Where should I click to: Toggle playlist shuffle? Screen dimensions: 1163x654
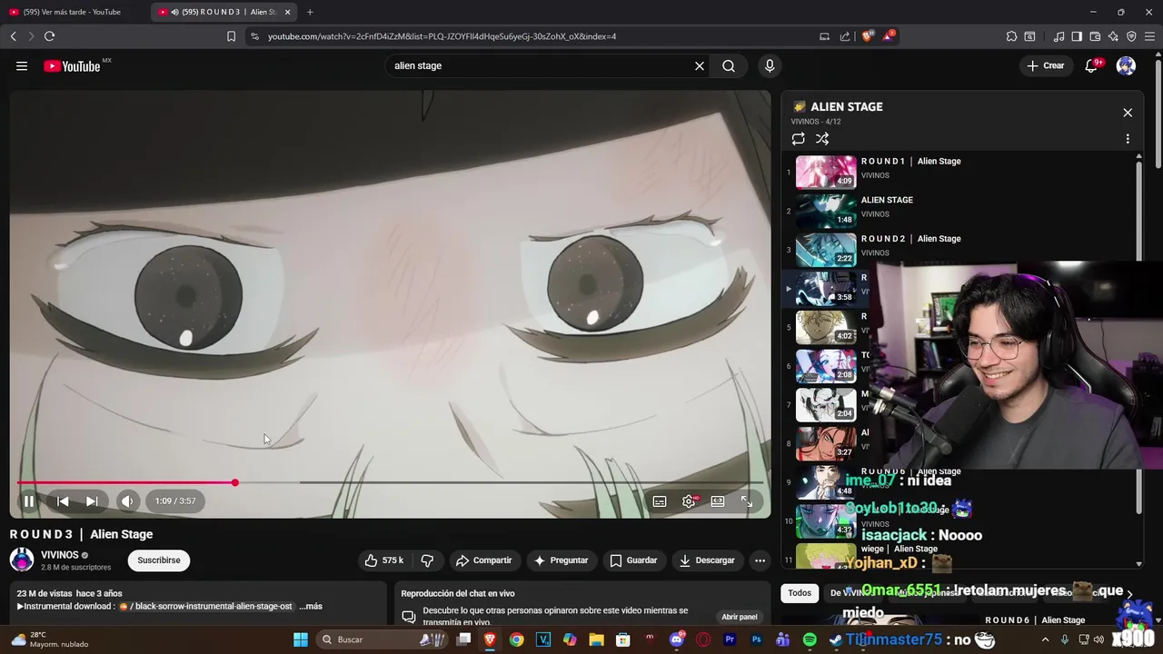point(822,139)
